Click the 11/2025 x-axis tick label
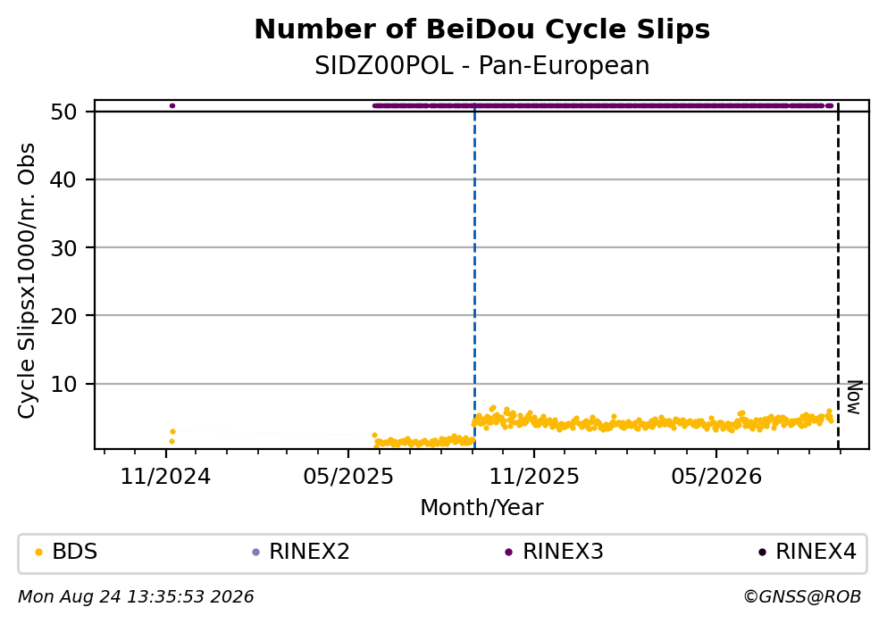 coord(534,477)
